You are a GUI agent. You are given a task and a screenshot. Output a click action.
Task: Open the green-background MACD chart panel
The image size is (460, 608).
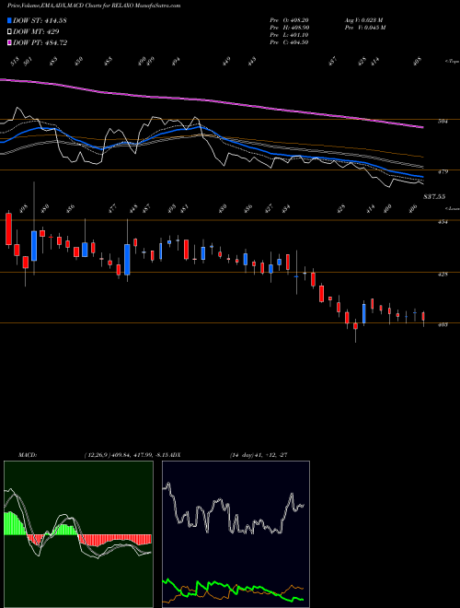pyautogui.click(x=78, y=534)
